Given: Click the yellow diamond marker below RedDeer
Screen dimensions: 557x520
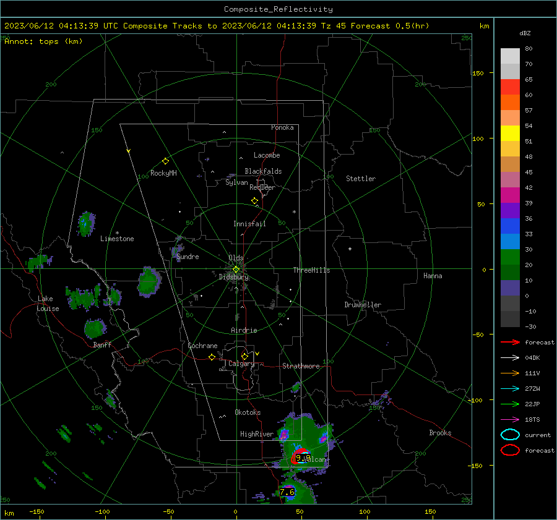Looking at the screenshot, I should [254, 201].
